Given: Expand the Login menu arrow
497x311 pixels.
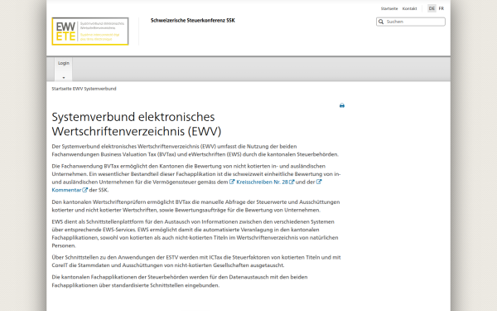Looking at the screenshot, I should 64,77.
